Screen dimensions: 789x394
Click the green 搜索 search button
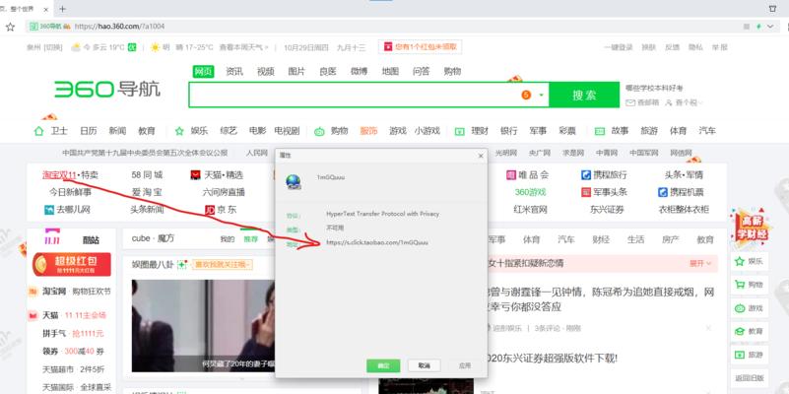tap(584, 95)
